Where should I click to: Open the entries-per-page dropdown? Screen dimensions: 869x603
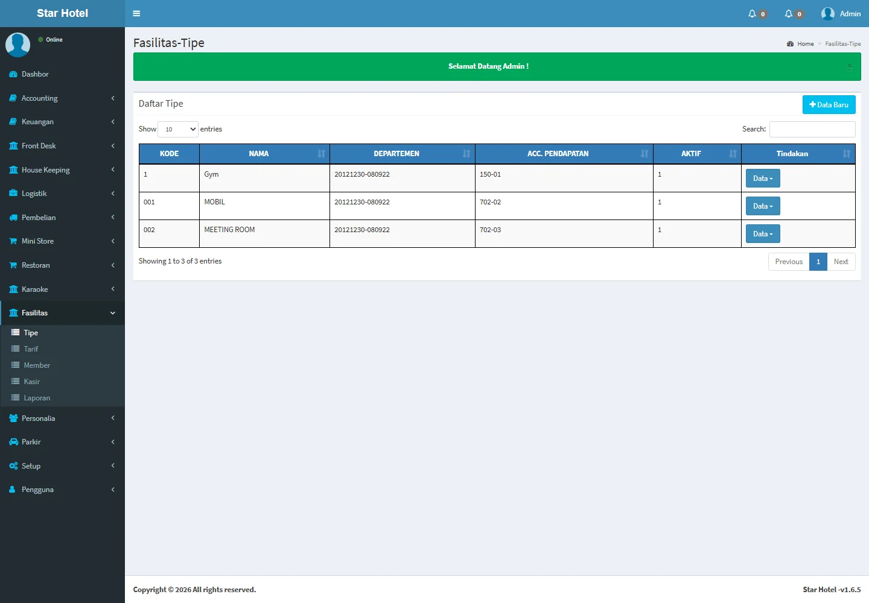(178, 129)
